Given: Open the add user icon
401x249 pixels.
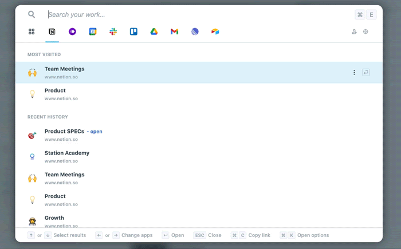Looking at the screenshot, I should point(354,31).
